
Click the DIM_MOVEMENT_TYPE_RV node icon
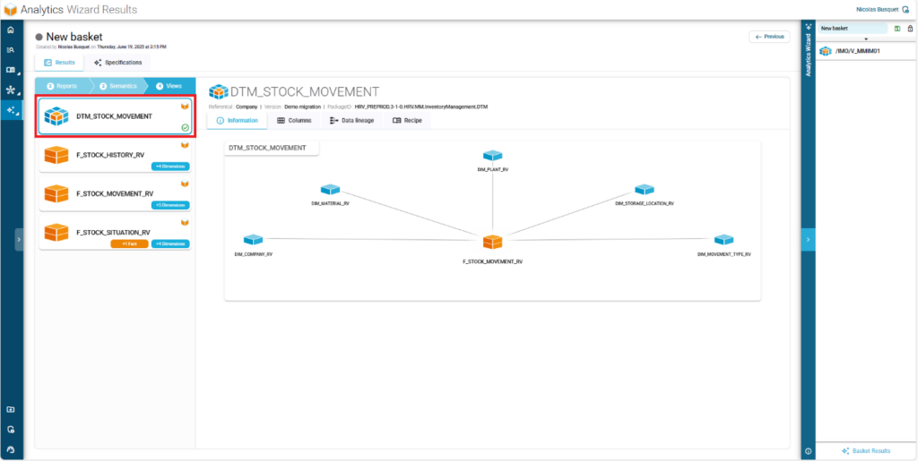[723, 240]
